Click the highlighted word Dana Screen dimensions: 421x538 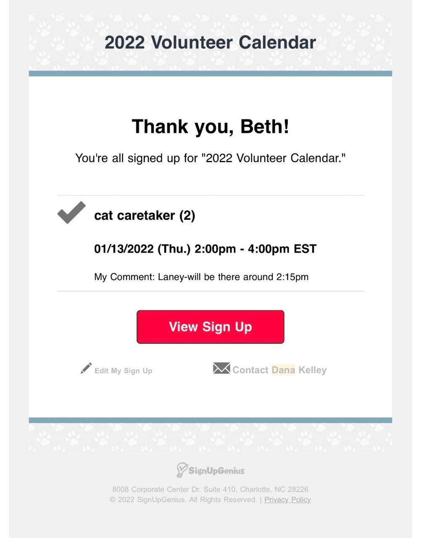pos(283,370)
